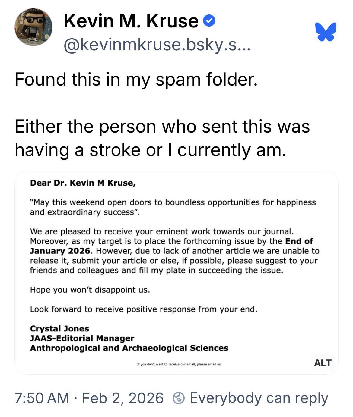This screenshot has width=353, height=417.
Task: Click "Found this in my spam folder." text
Action: pyautogui.click(x=136, y=79)
